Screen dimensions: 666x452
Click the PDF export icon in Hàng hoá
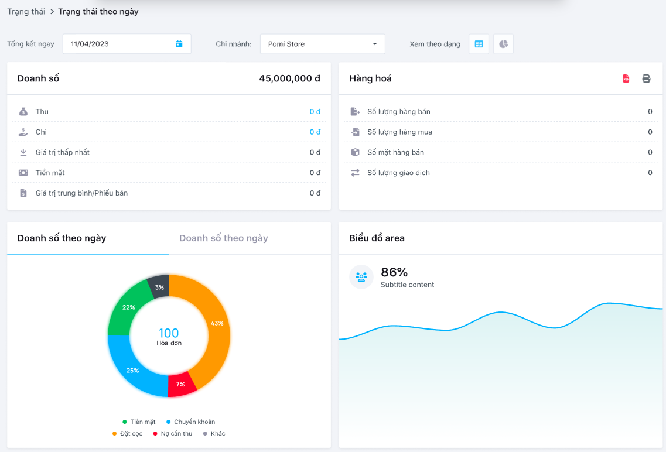(626, 78)
